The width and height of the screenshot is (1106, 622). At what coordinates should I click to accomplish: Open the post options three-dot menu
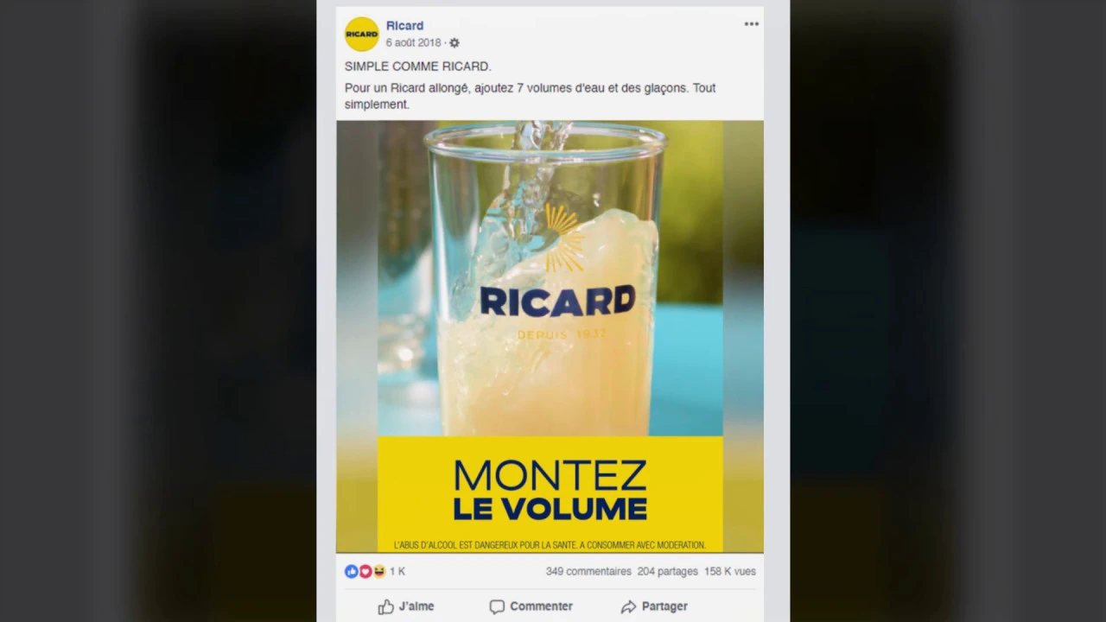click(752, 24)
